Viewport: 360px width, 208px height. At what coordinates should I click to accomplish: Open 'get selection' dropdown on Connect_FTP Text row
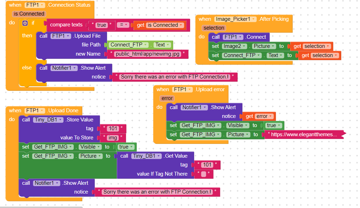[325, 55]
